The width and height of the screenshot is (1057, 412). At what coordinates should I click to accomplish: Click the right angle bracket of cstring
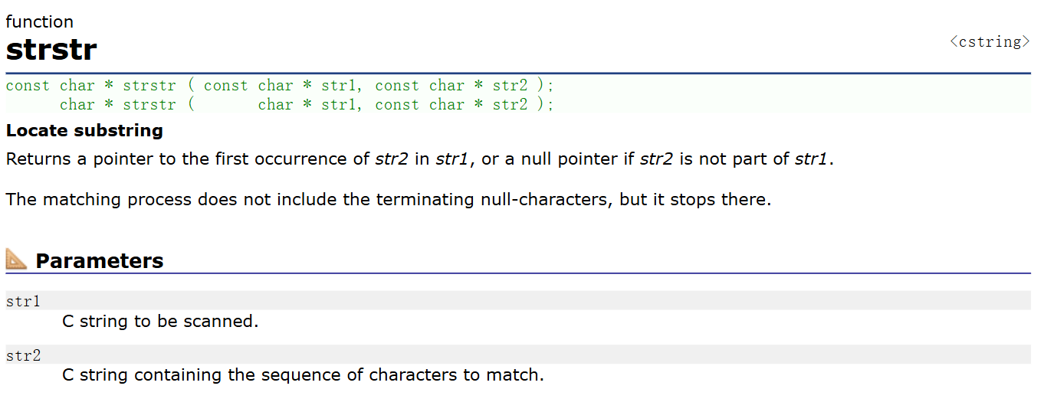point(1026,41)
